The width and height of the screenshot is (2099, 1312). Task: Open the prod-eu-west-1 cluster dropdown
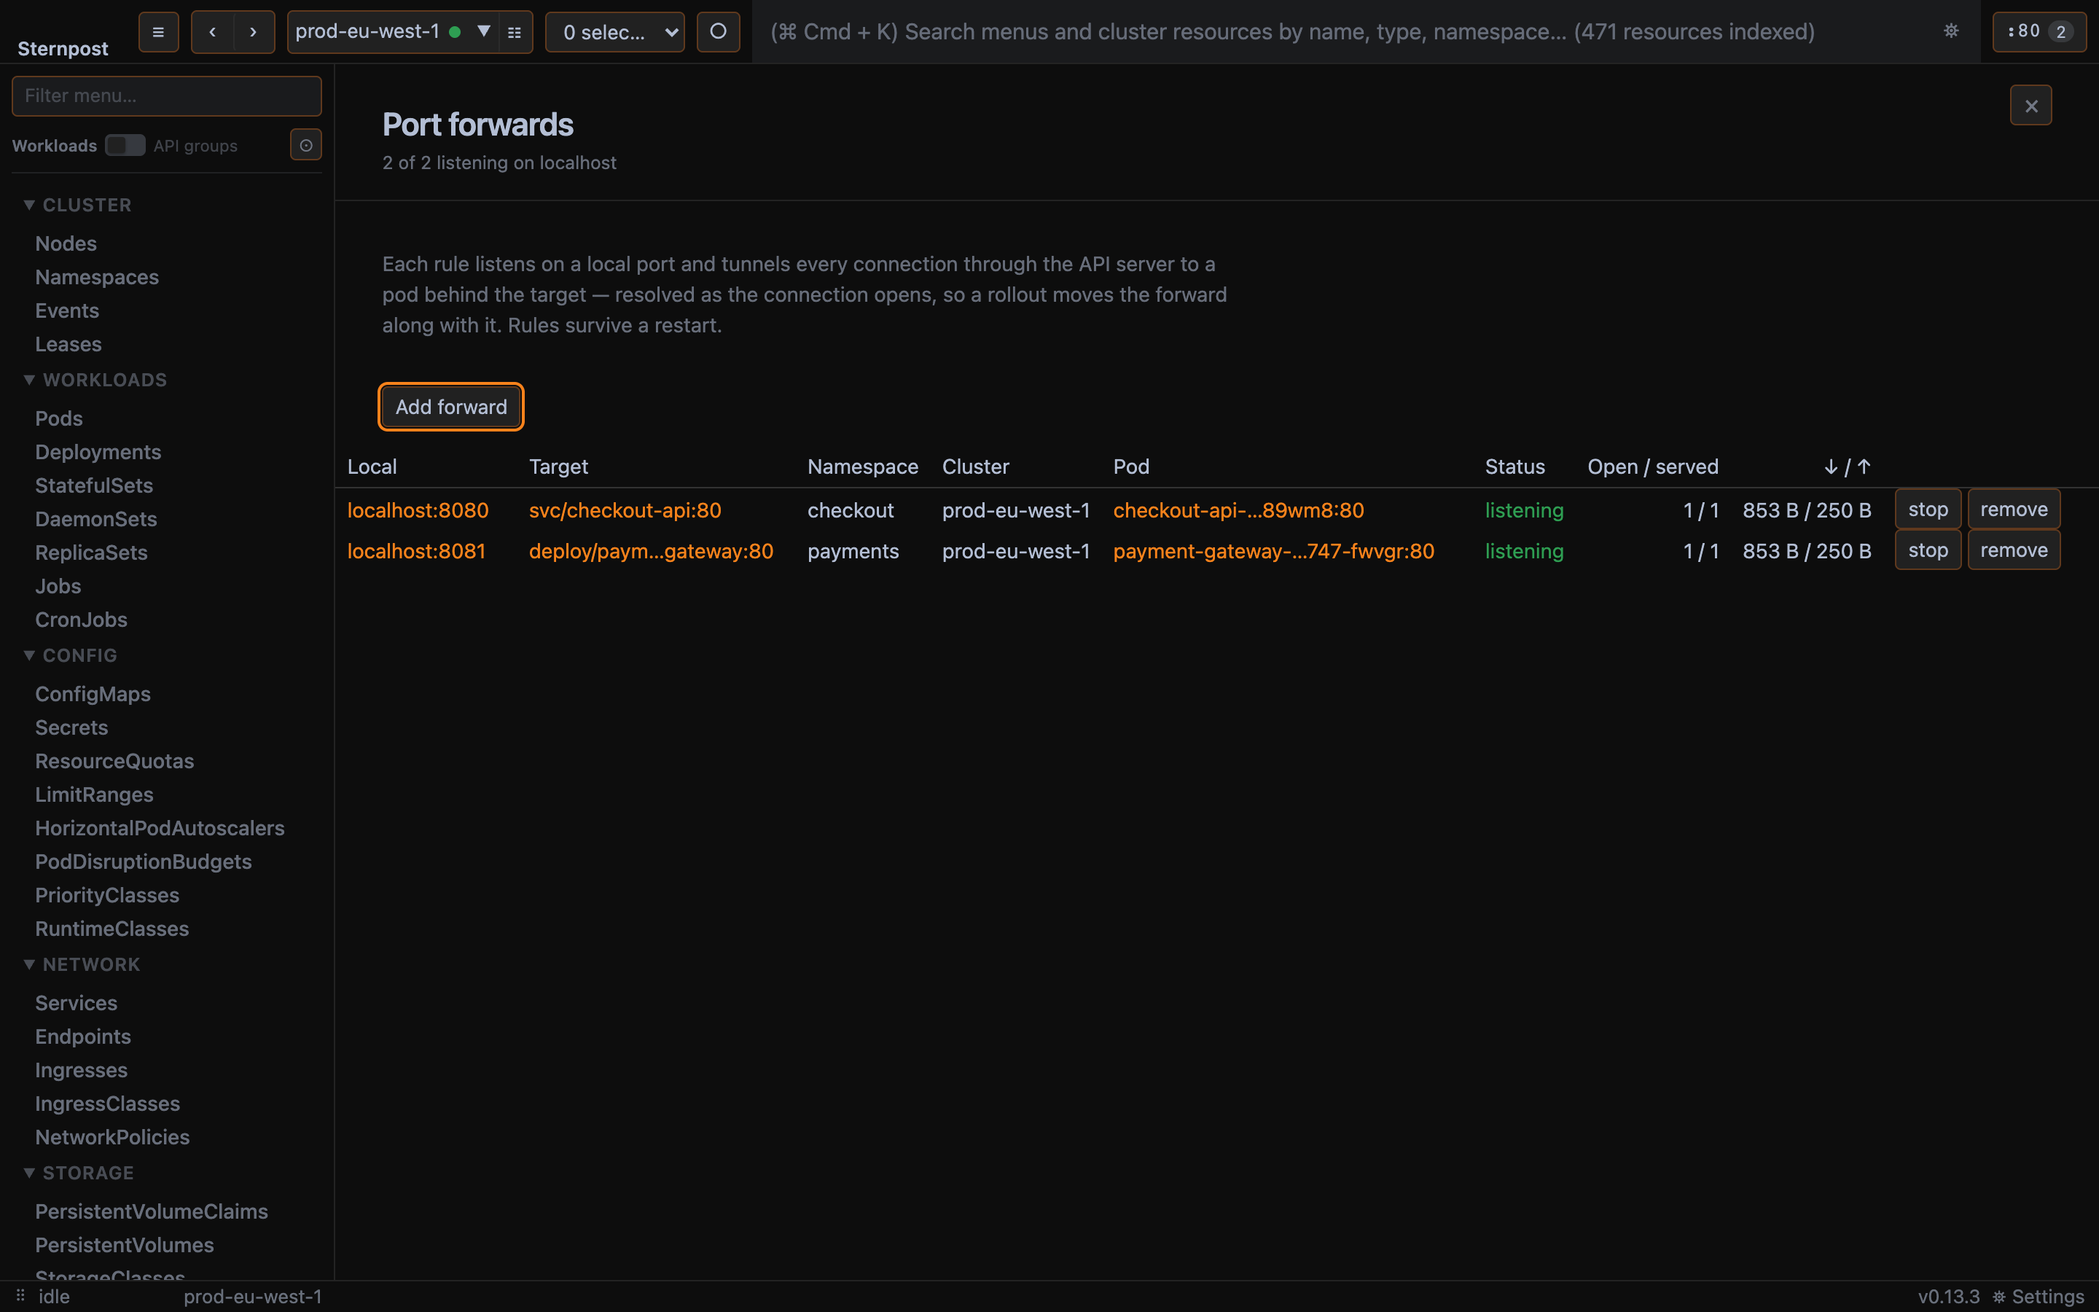(394, 32)
